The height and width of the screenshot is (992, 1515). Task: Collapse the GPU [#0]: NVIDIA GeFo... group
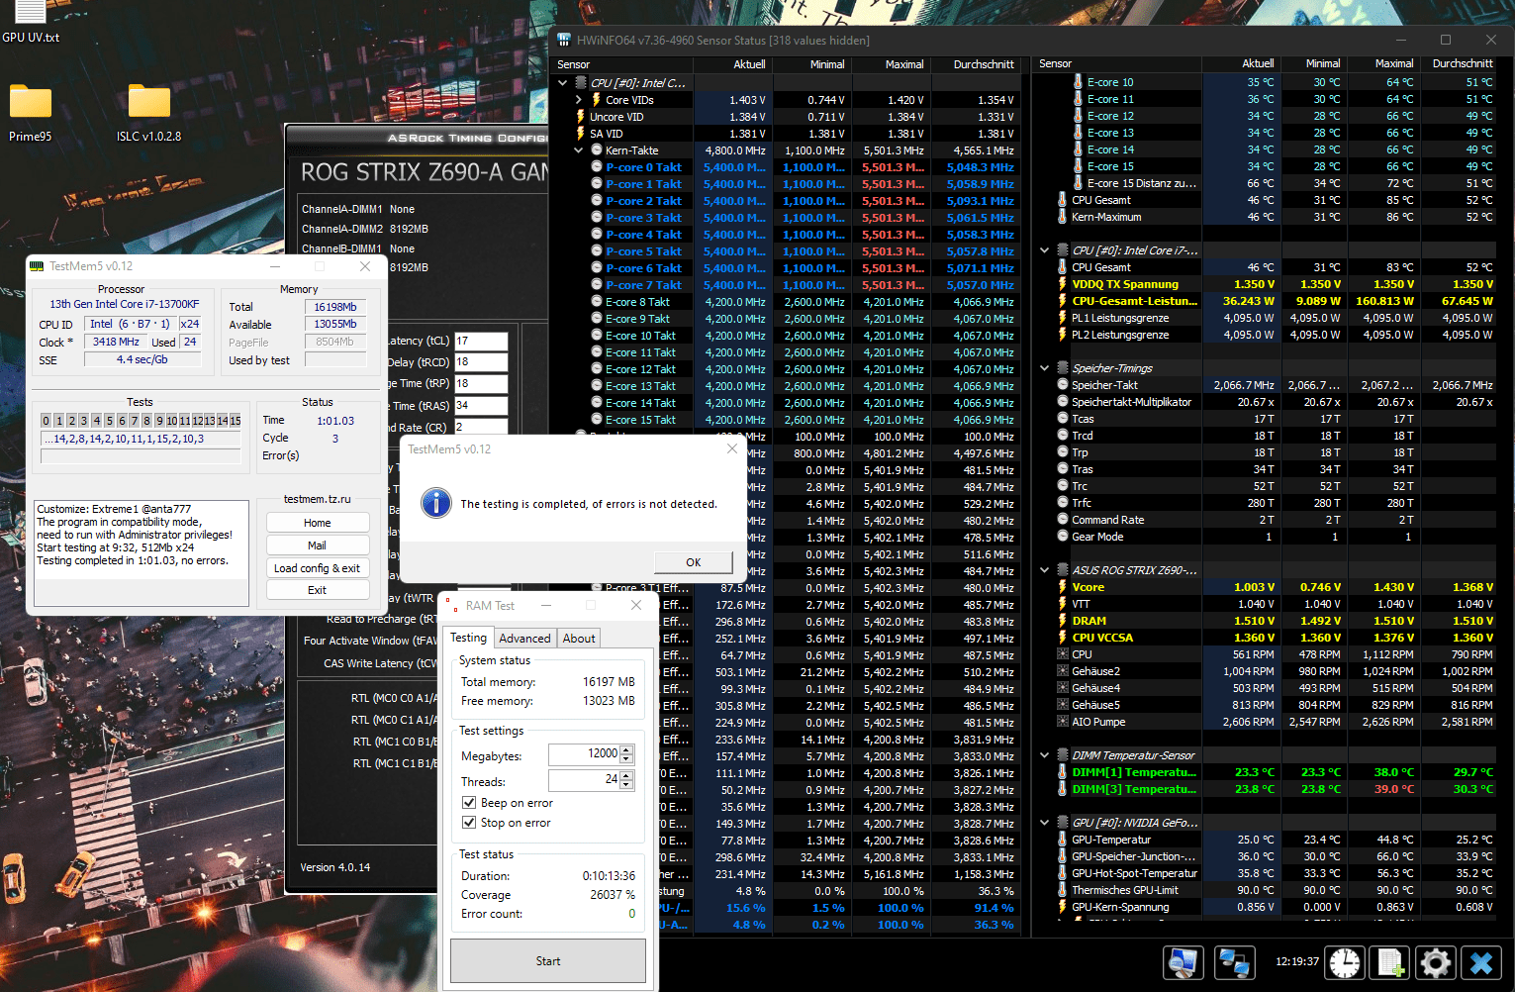1044,823
